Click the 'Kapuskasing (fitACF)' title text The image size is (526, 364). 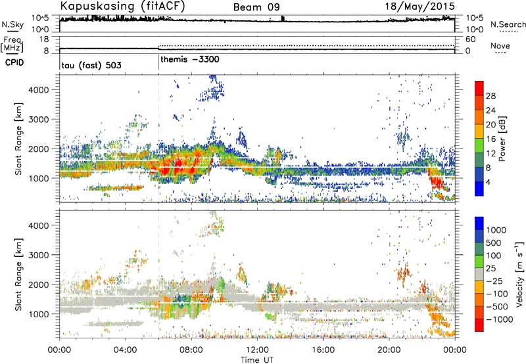pyautogui.click(x=123, y=7)
